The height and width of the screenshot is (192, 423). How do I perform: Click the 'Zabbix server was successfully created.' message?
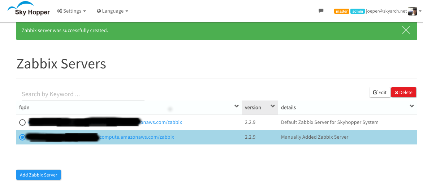[65, 30]
